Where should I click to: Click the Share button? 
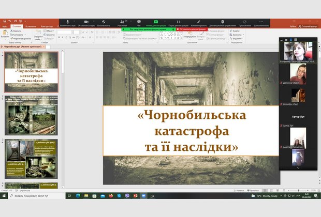pyautogui.click(x=308, y=26)
